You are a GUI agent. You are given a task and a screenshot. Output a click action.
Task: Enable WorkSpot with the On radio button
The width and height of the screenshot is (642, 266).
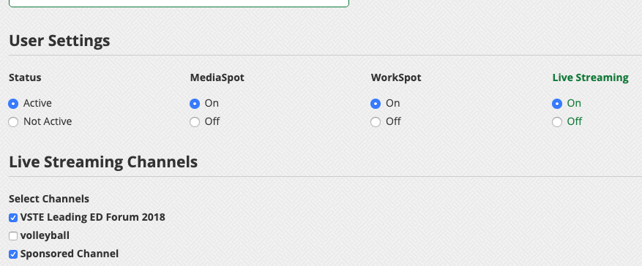pyautogui.click(x=376, y=104)
